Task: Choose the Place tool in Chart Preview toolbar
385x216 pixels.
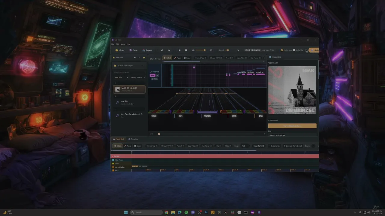Action: pyautogui.click(x=177, y=58)
